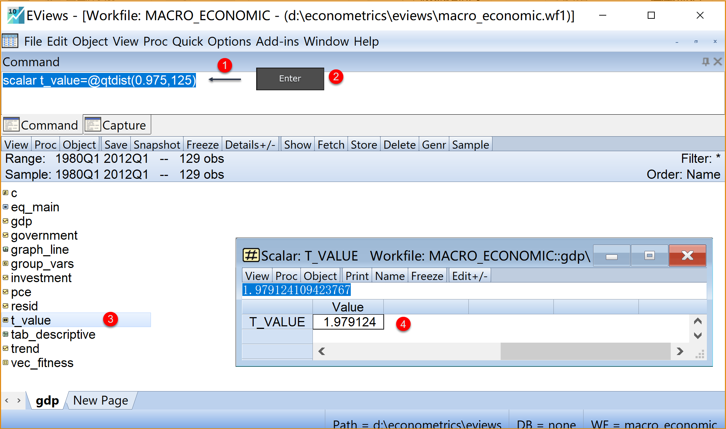The image size is (726, 429).
Task: Click the workfile icon left of File menu
Action: [10, 41]
